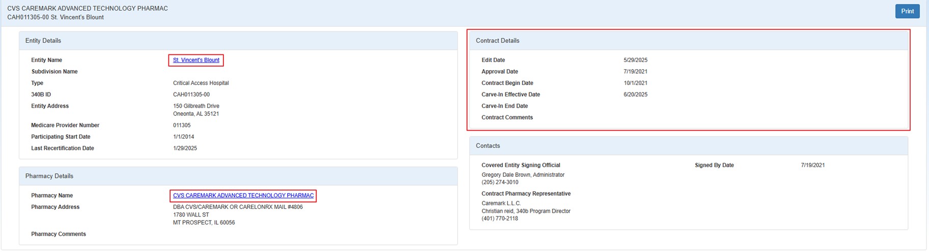Select DBA CVS/CAREMARK OR CARELONRX MAIL #4806
Viewport: 929px width, 252px height.
coord(238,207)
